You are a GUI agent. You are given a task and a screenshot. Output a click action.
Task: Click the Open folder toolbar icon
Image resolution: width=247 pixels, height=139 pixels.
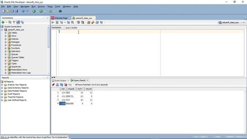(8, 11)
